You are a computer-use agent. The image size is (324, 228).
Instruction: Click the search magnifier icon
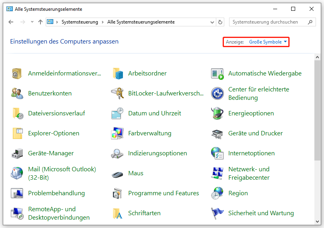tap(310, 22)
